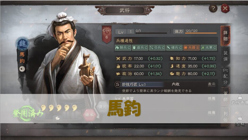Open the Pt配分 tab
This screenshot has height=140, width=248.
225,76
